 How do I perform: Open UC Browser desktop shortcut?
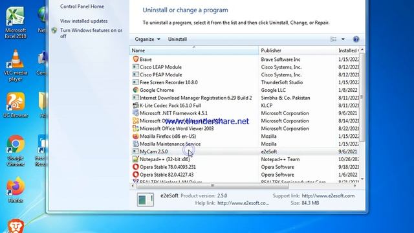(16, 105)
